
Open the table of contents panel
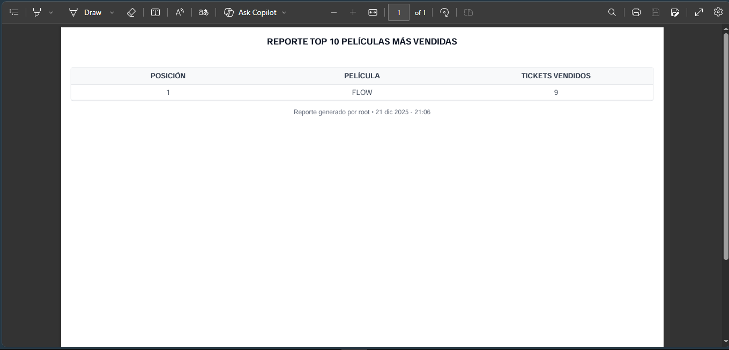pyautogui.click(x=14, y=12)
